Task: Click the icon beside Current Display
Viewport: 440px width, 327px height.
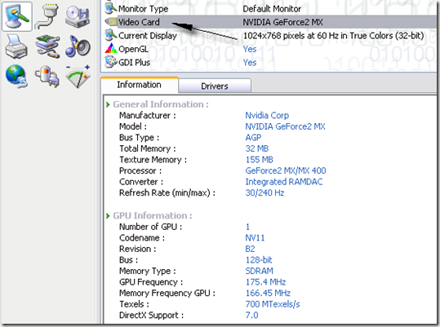Action: point(110,35)
